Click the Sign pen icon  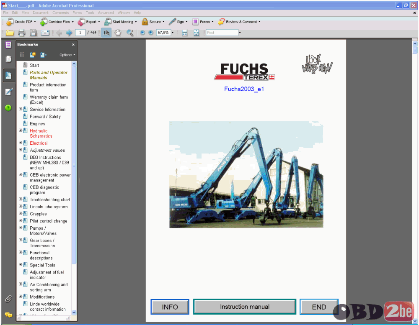(172, 22)
